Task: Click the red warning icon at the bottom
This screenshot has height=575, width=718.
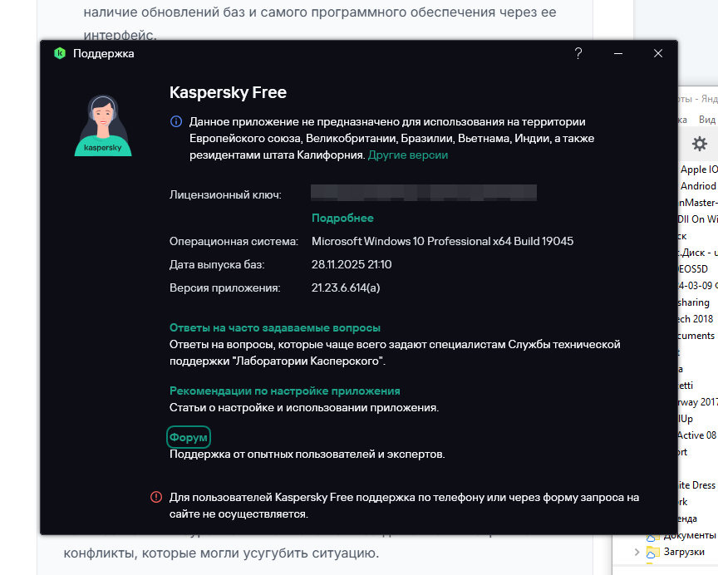Action: (156, 497)
